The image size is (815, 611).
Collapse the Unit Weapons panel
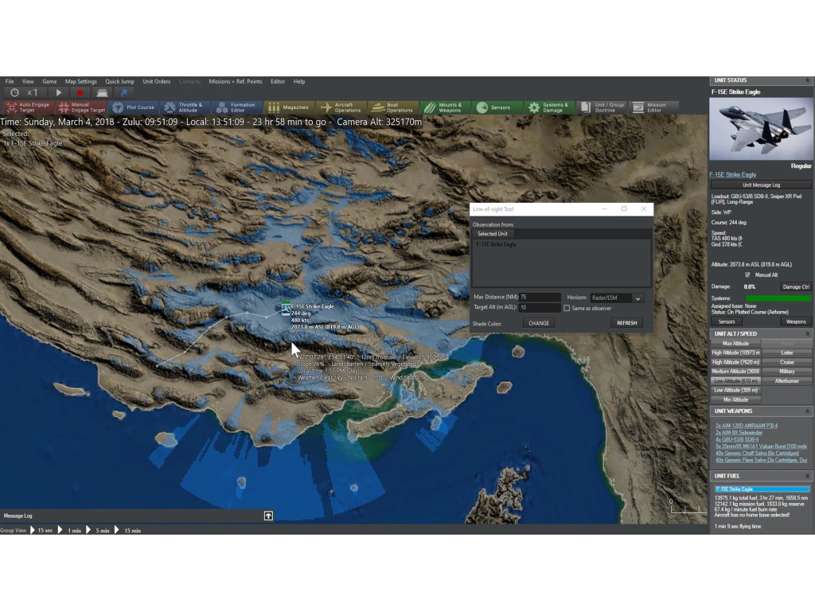[808, 411]
